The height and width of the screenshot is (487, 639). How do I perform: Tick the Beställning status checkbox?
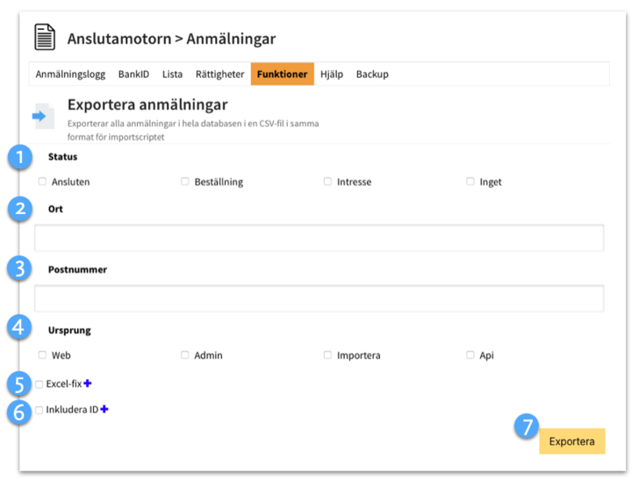coord(185,182)
